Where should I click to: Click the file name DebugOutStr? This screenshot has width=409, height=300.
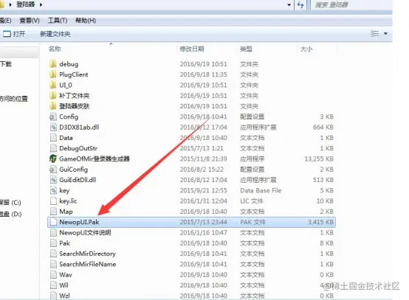point(78,148)
